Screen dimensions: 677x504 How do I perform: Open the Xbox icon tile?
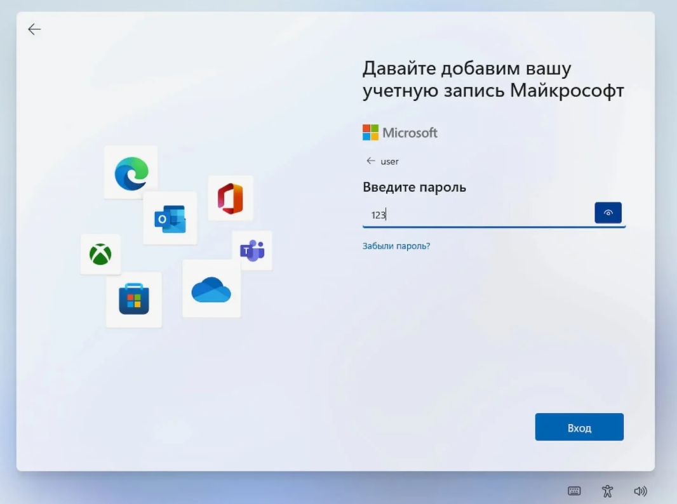tap(100, 255)
